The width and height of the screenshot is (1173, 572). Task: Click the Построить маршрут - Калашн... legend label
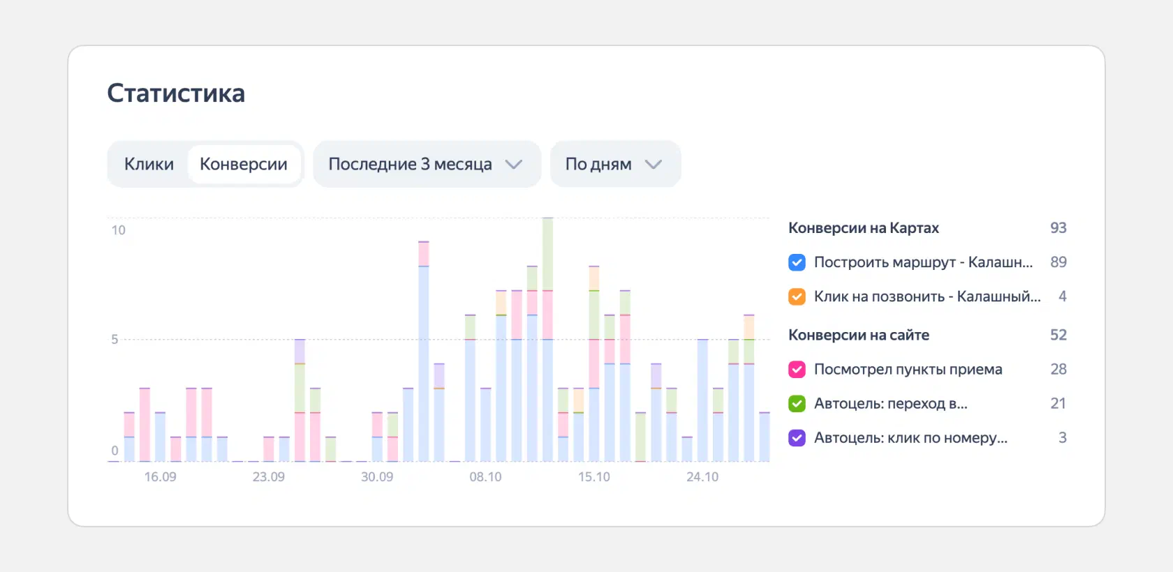point(923,262)
